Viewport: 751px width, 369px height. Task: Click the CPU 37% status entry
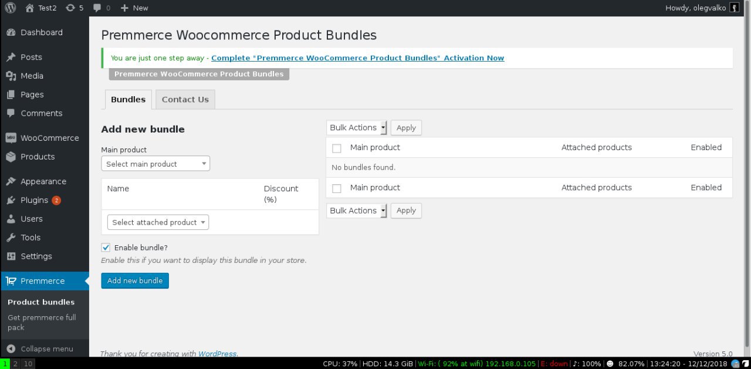[340, 364]
